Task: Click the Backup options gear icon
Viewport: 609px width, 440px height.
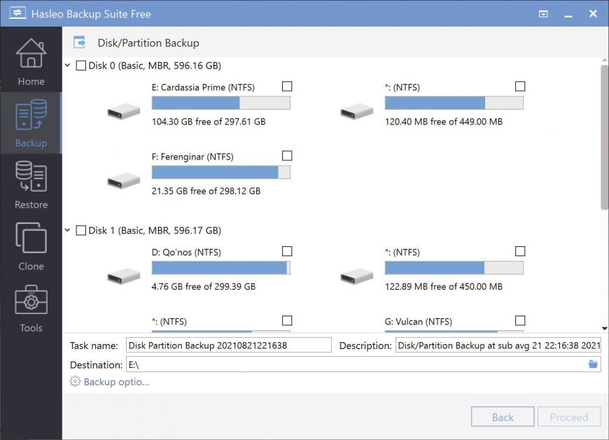Action: (75, 382)
